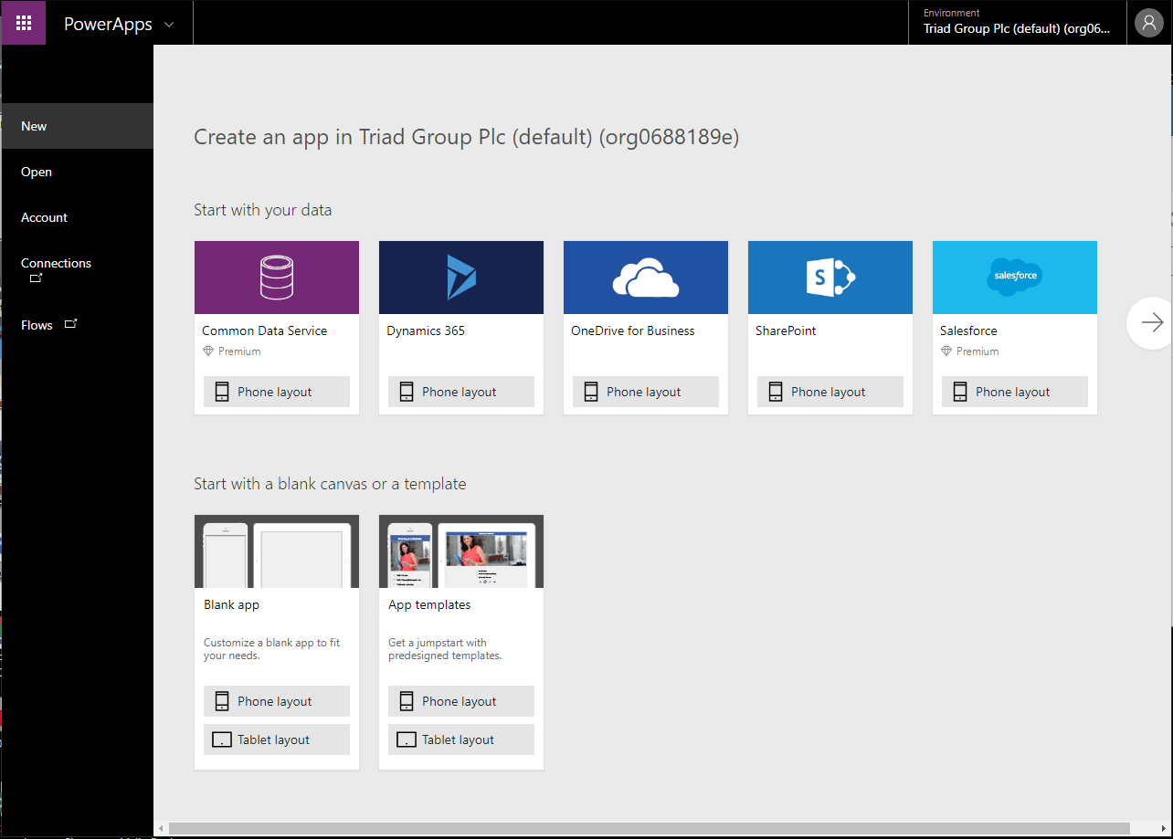Click the 'Salesforce' card title text
The width and height of the screenshot is (1173, 839).
coord(968,330)
